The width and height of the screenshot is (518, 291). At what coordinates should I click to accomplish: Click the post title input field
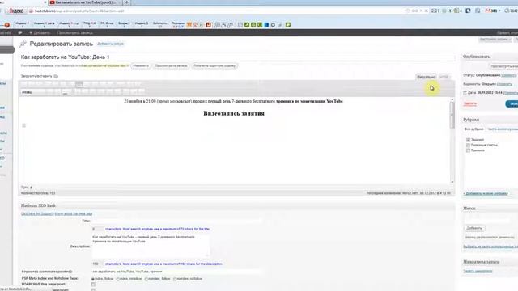[237, 57]
